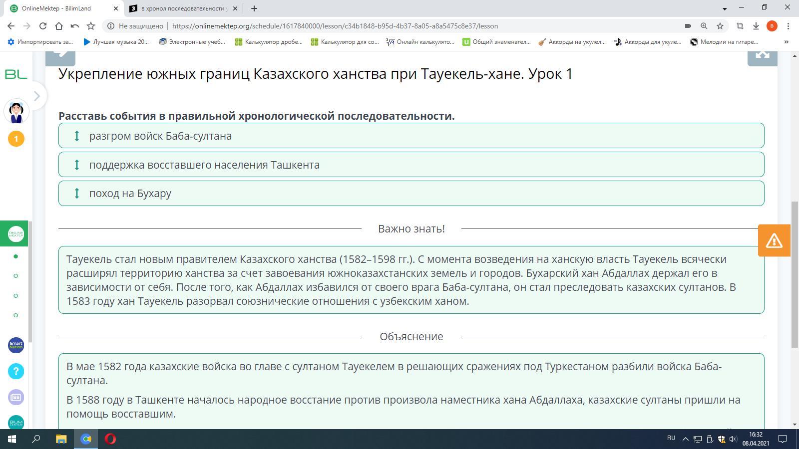Open the blue question-mark help icon
Screen dimensions: 799x449
pyautogui.click(x=16, y=371)
